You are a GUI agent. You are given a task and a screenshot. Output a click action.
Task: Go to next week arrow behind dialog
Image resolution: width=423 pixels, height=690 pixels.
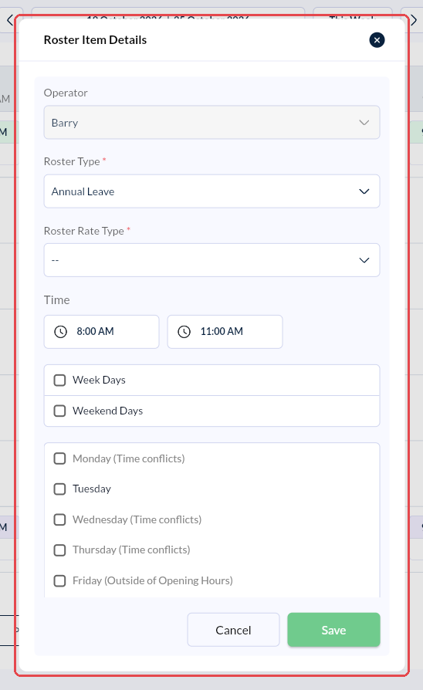(414, 20)
